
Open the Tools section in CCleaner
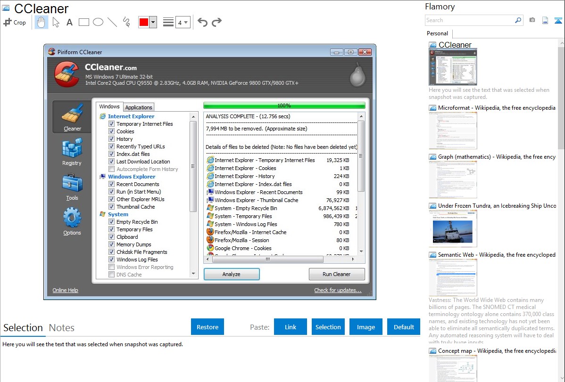click(72, 187)
